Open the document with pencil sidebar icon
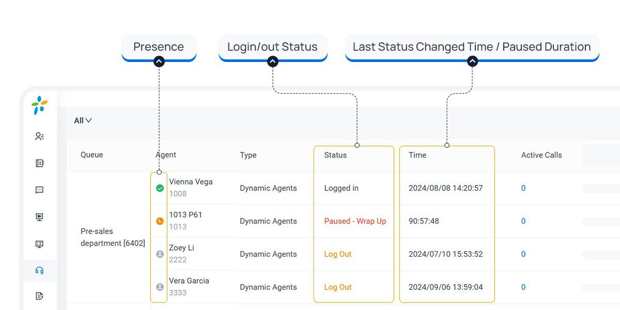Viewport: 620px width, 310px height. pos(39,296)
